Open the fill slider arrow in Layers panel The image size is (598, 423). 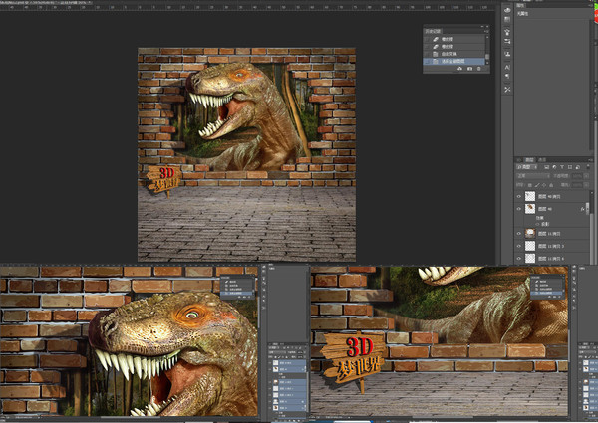(x=586, y=185)
